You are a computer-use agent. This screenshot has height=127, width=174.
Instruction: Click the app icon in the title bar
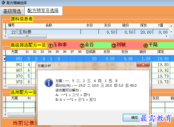3,3
